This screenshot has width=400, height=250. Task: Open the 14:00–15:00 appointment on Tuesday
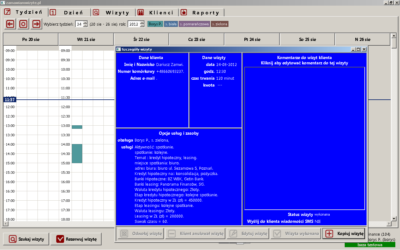[x=77, y=153]
